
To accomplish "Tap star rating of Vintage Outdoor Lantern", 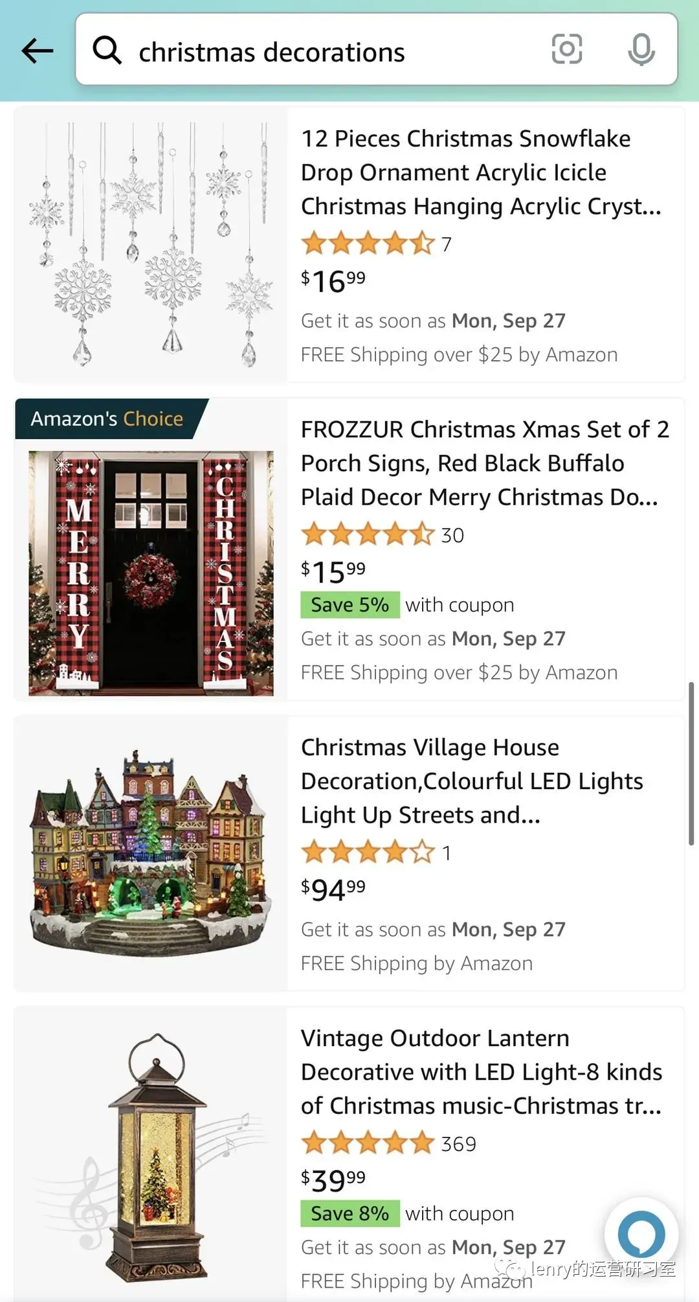I will (368, 1143).
